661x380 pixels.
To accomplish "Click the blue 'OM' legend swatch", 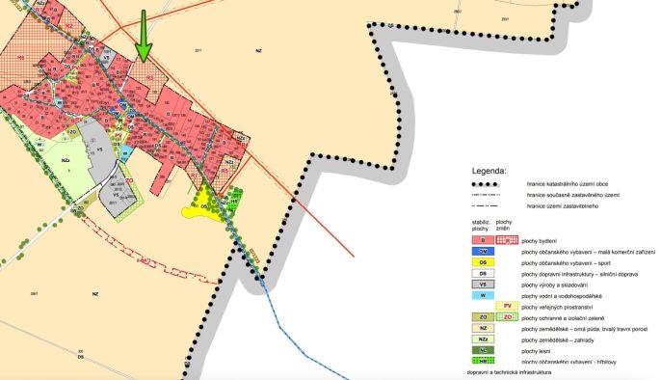I will pyautogui.click(x=483, y=252).
